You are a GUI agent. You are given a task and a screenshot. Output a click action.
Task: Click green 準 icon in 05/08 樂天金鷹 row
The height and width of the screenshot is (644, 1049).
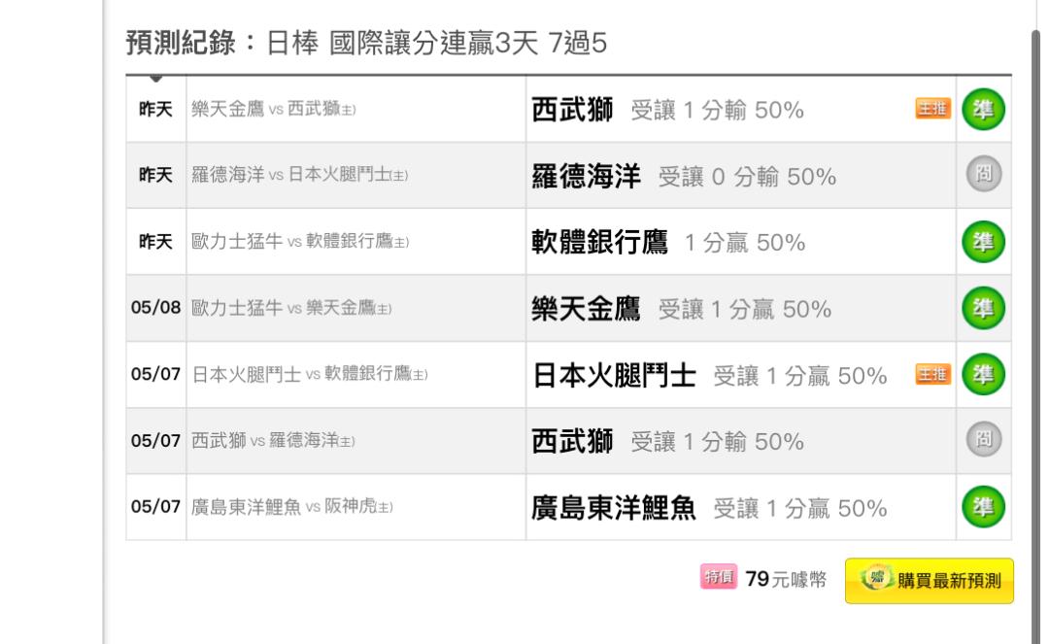(x=983, y=308)
